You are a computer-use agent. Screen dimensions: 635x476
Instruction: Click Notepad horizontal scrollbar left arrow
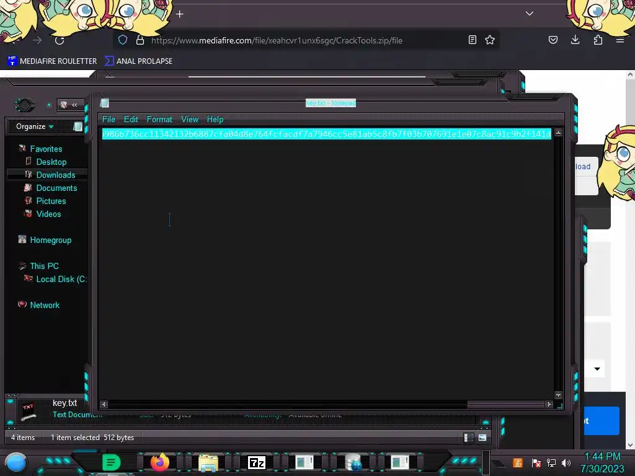[x=104, y=404]
